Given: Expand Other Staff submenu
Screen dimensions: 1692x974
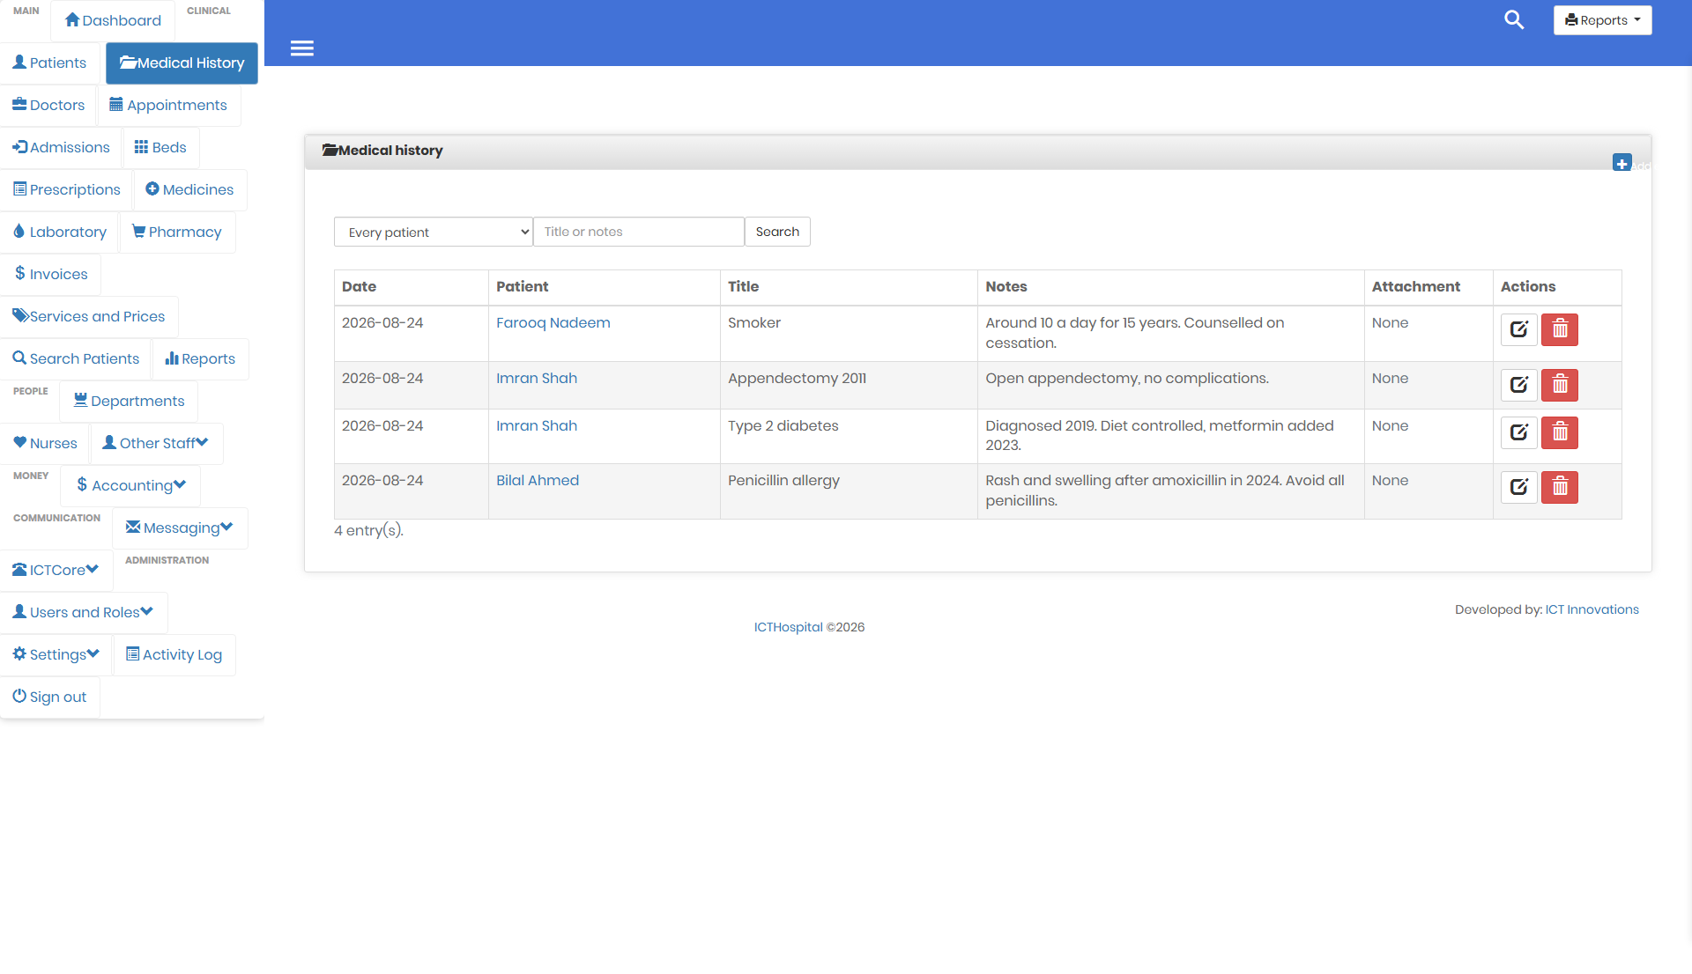Looking at the screenshot, I should pos(156,443).
